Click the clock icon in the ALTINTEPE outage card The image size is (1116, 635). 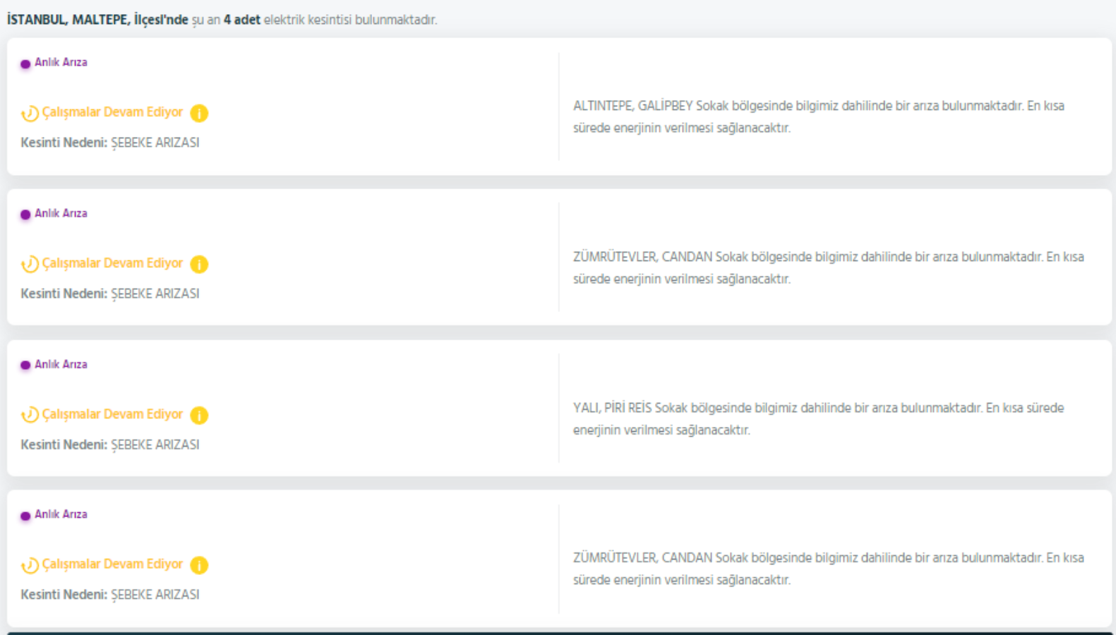point(30,113)
